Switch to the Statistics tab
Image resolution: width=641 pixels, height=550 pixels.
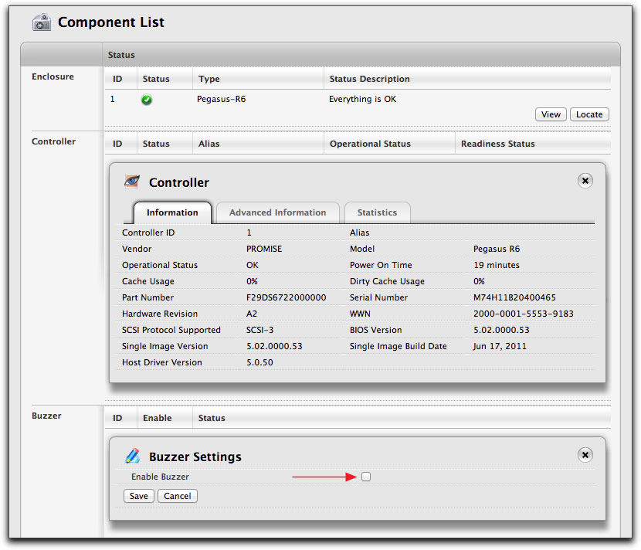click(x=377, y=212)
